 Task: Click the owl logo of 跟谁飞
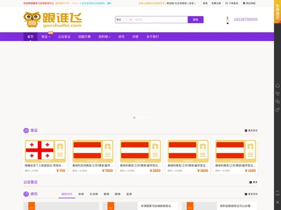point(32,19)
